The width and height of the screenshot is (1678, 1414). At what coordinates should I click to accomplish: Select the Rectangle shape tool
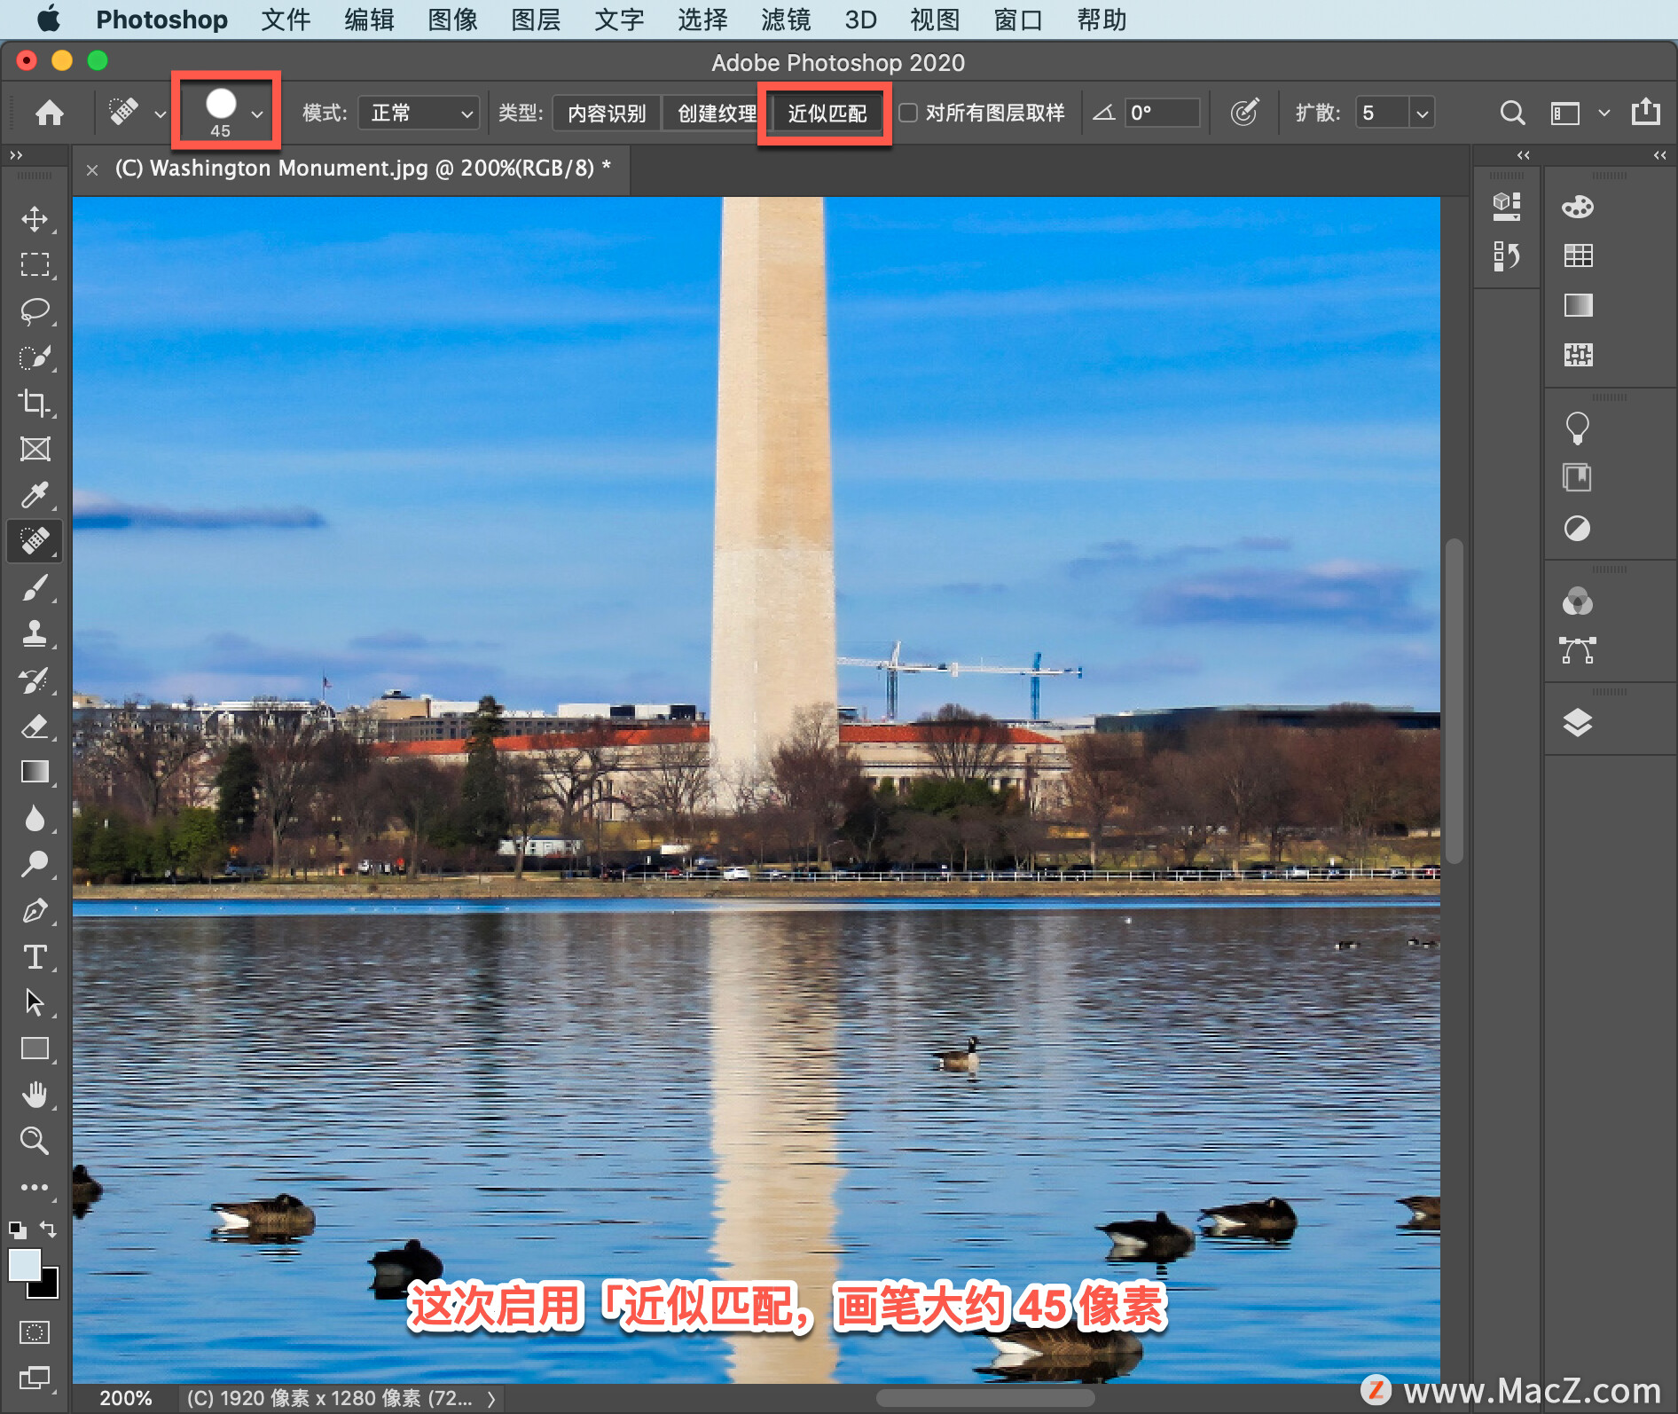pyautogui.click(x=35, y=1049)
